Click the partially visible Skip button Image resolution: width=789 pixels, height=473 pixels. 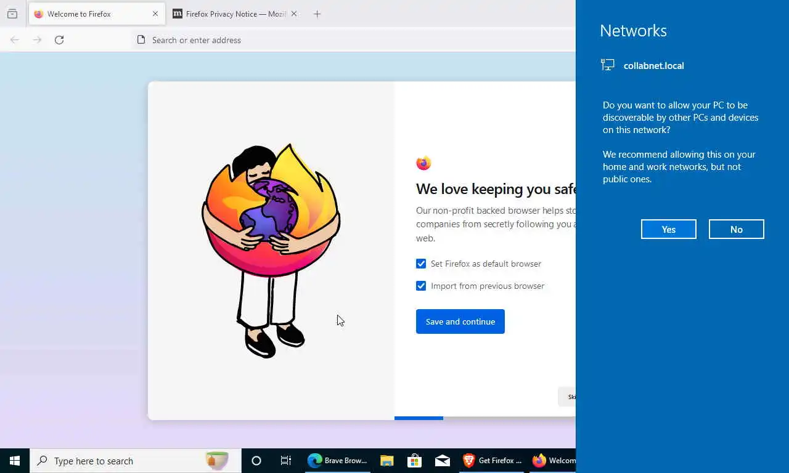pyautogui.click(x=567, y=397)
